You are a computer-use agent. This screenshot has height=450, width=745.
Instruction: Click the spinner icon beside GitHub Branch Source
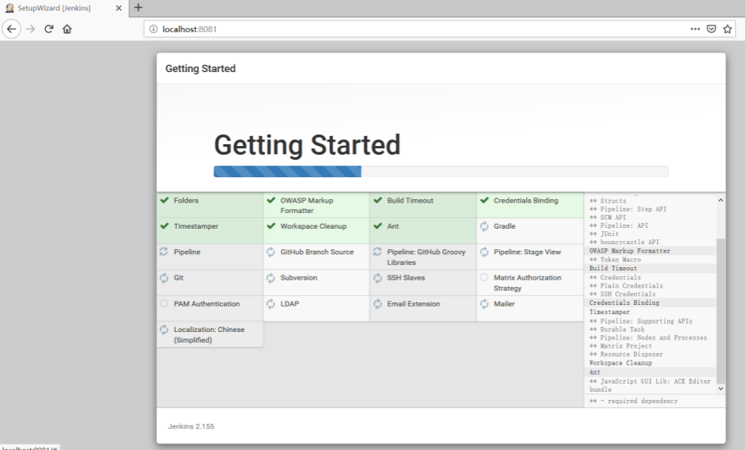[271, 252]
